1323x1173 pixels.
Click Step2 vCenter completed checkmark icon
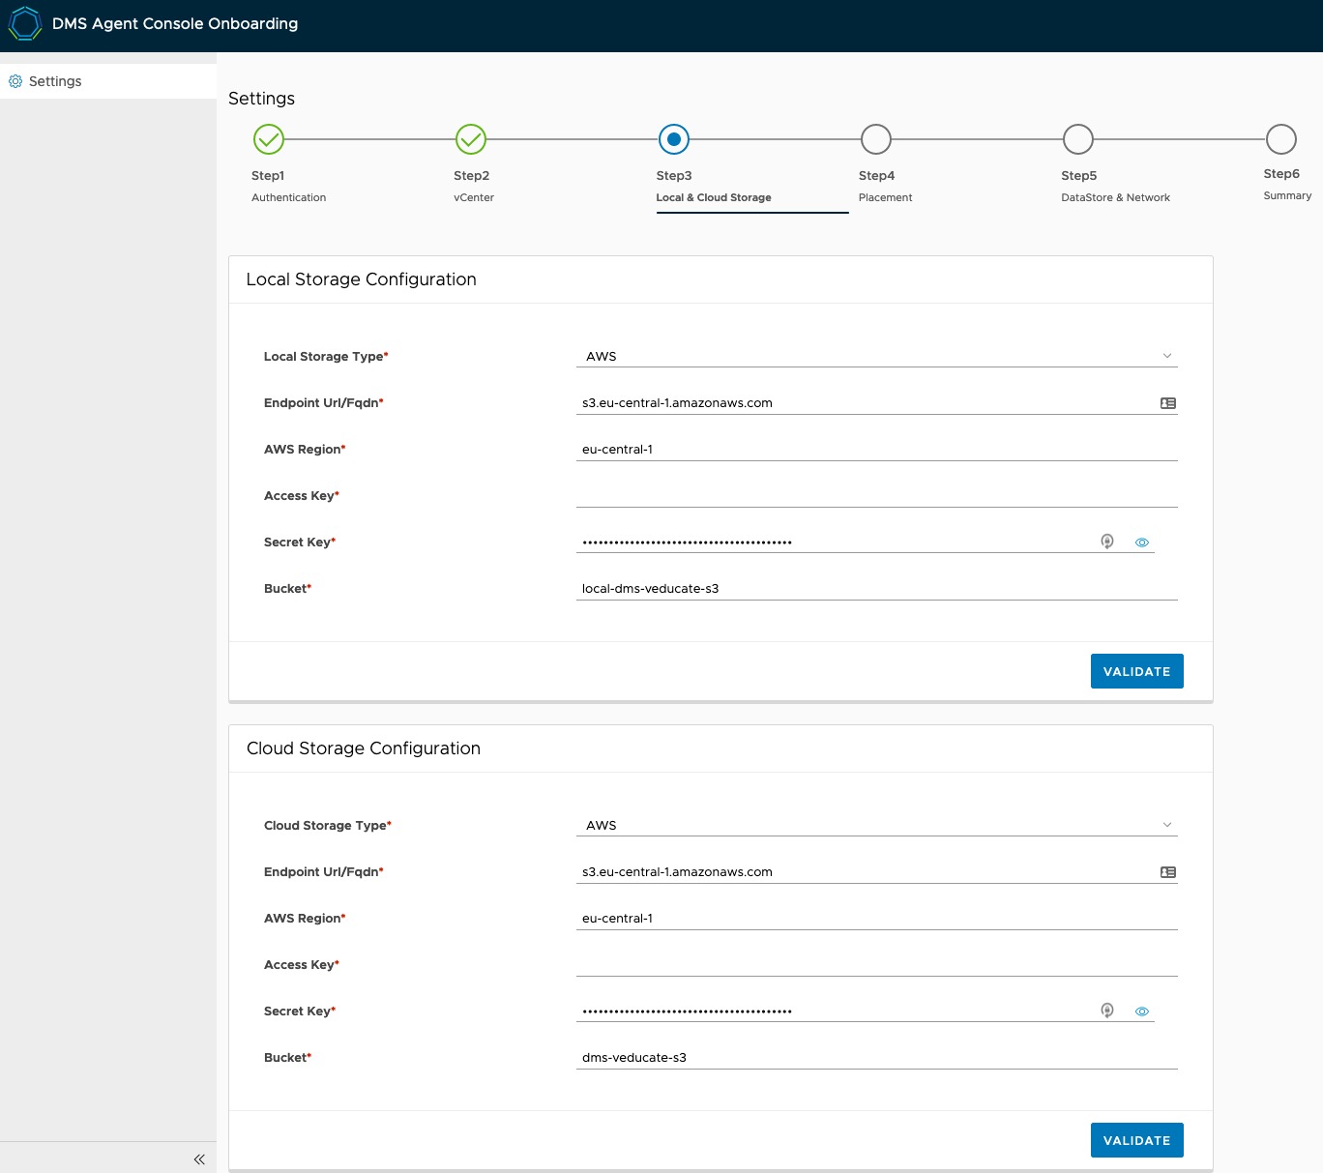[x=471, y=139]
